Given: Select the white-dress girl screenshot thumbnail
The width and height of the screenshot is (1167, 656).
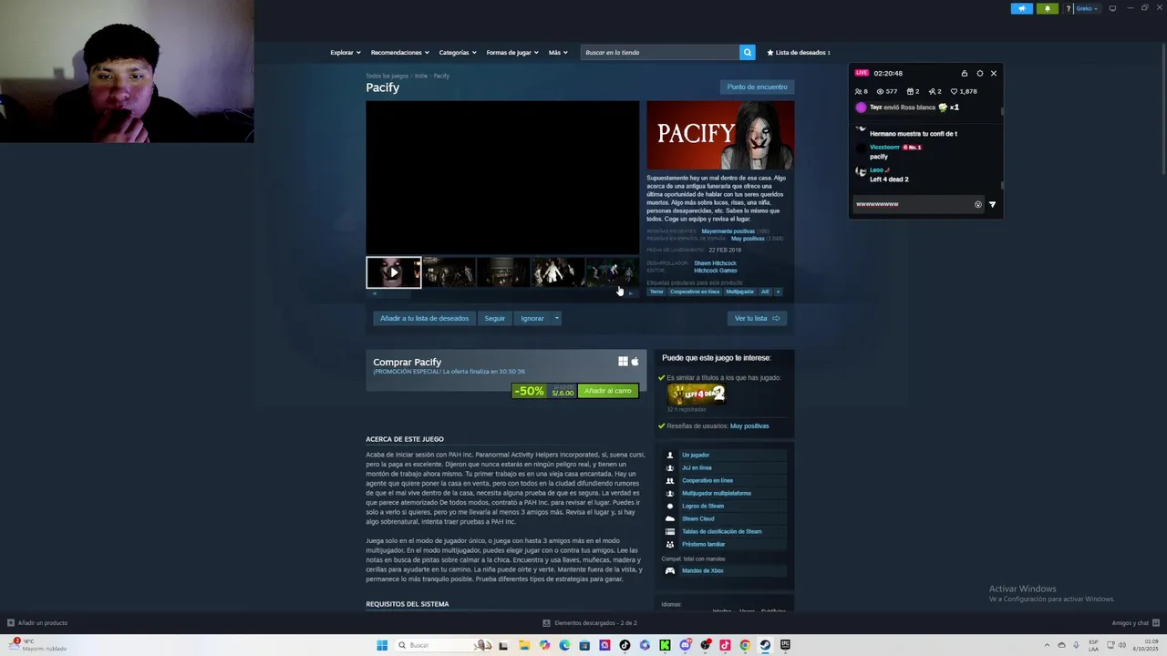Looking at the screenshot, I should point(558,272).
